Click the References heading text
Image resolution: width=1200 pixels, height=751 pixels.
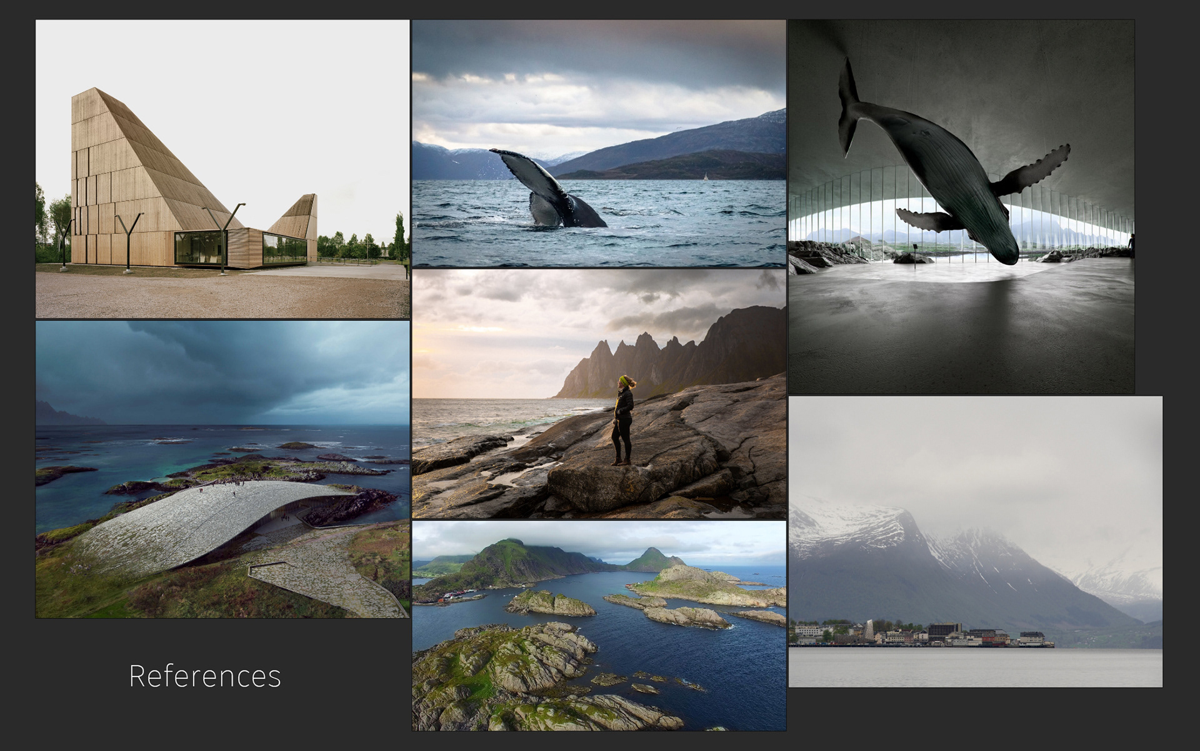click(x=205, y=676)
